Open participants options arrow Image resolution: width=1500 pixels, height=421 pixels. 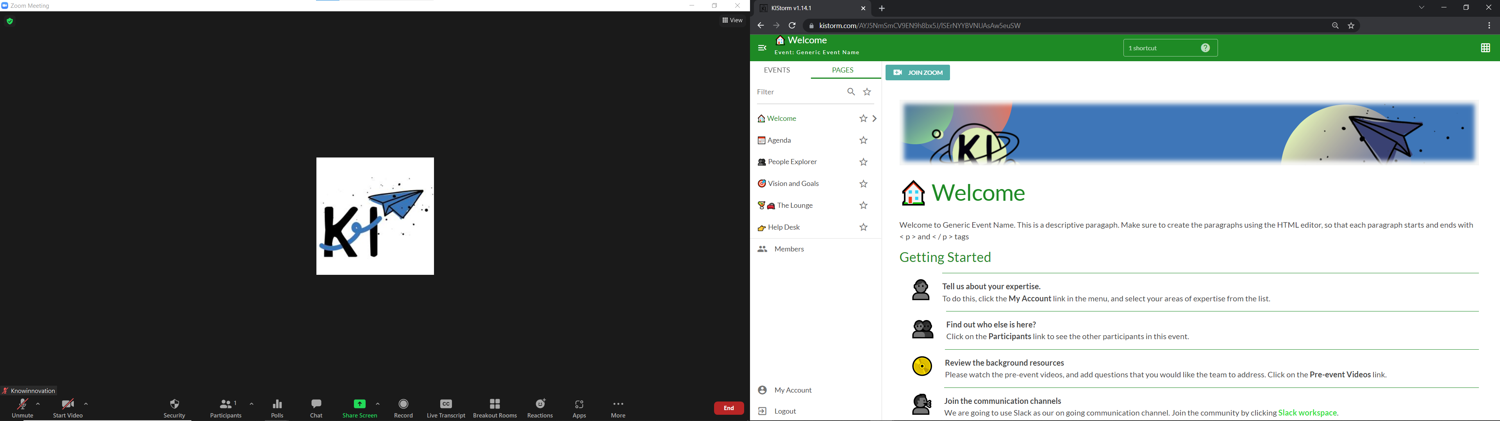click(252, 404)
